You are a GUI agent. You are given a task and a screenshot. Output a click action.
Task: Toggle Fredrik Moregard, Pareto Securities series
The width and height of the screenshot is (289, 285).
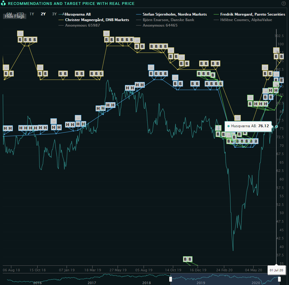tap(253, 14)
